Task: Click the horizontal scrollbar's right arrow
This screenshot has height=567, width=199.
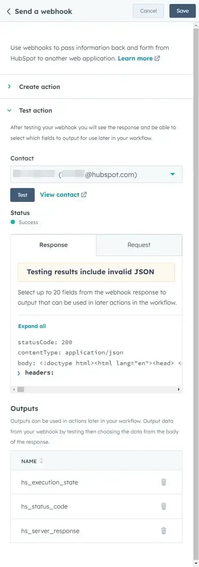Action: pyautogui.click(x=179, y=389)
